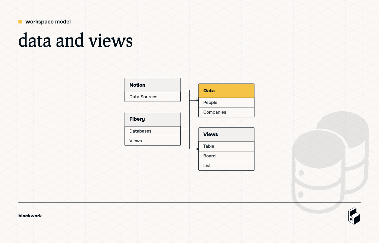The image size is (379, 243).
Task: Click the Companies row in Data
Action: click(226, 112)
